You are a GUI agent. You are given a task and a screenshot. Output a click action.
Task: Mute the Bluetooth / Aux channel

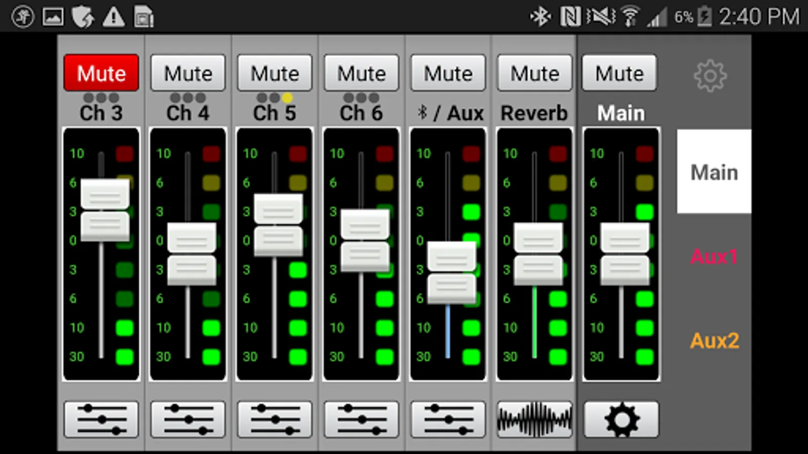coord(448,73)
